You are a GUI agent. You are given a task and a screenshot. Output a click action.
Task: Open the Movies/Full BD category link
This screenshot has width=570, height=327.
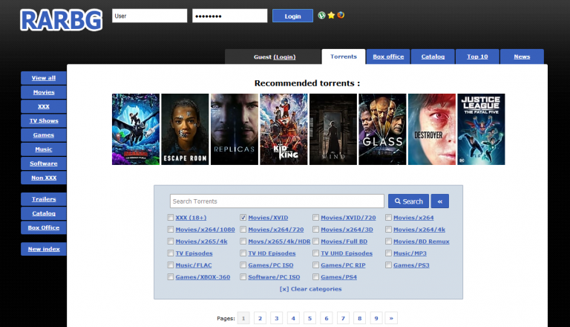point(344,242)
